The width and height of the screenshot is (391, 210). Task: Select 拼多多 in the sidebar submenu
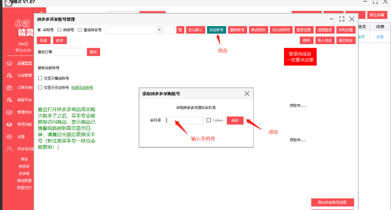24,166
